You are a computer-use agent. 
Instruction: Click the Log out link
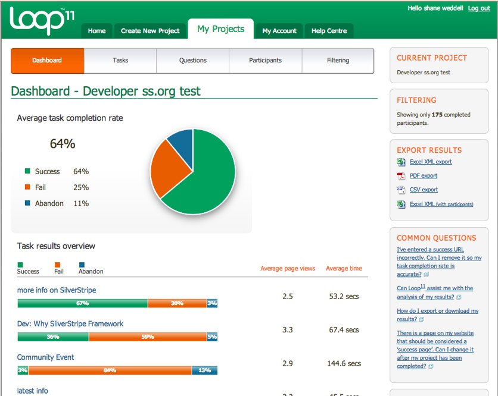479,8
